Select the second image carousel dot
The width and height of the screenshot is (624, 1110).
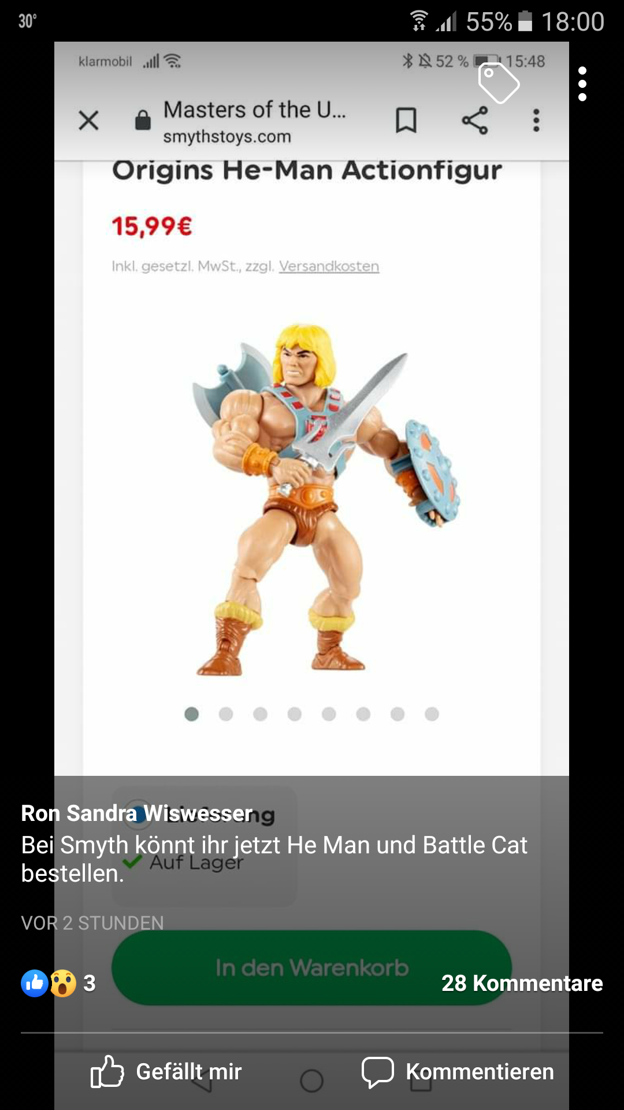pyautogui.click(x=226, y=714)
